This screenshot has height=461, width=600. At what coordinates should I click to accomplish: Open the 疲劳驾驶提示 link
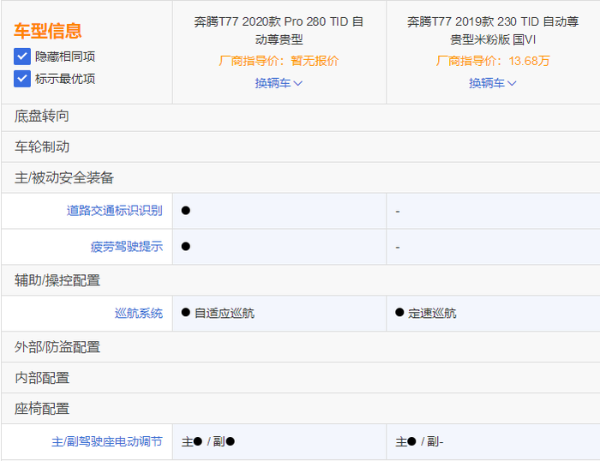tap(127, 247)
